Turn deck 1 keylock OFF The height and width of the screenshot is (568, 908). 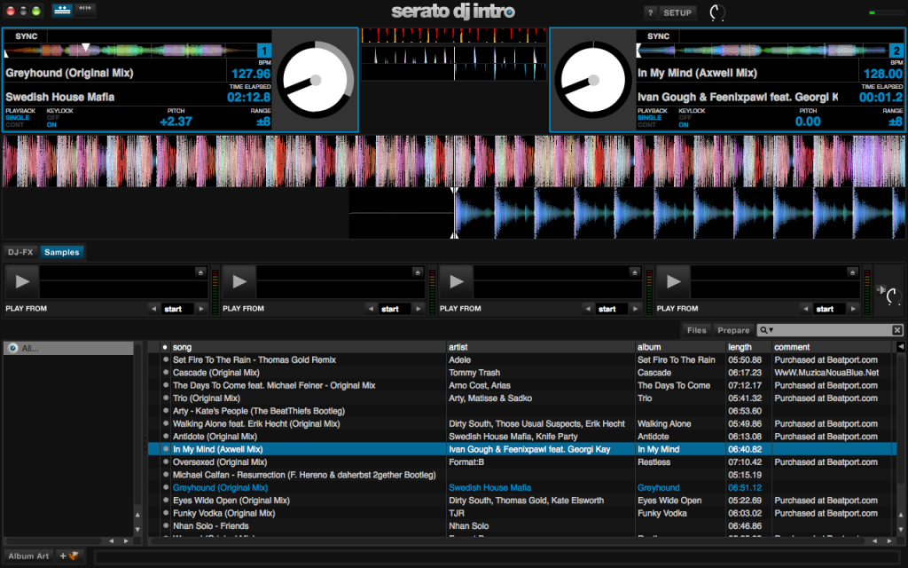point(52,118)
